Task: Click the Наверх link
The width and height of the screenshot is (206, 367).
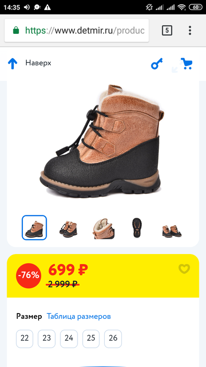Action: [39, 63]
